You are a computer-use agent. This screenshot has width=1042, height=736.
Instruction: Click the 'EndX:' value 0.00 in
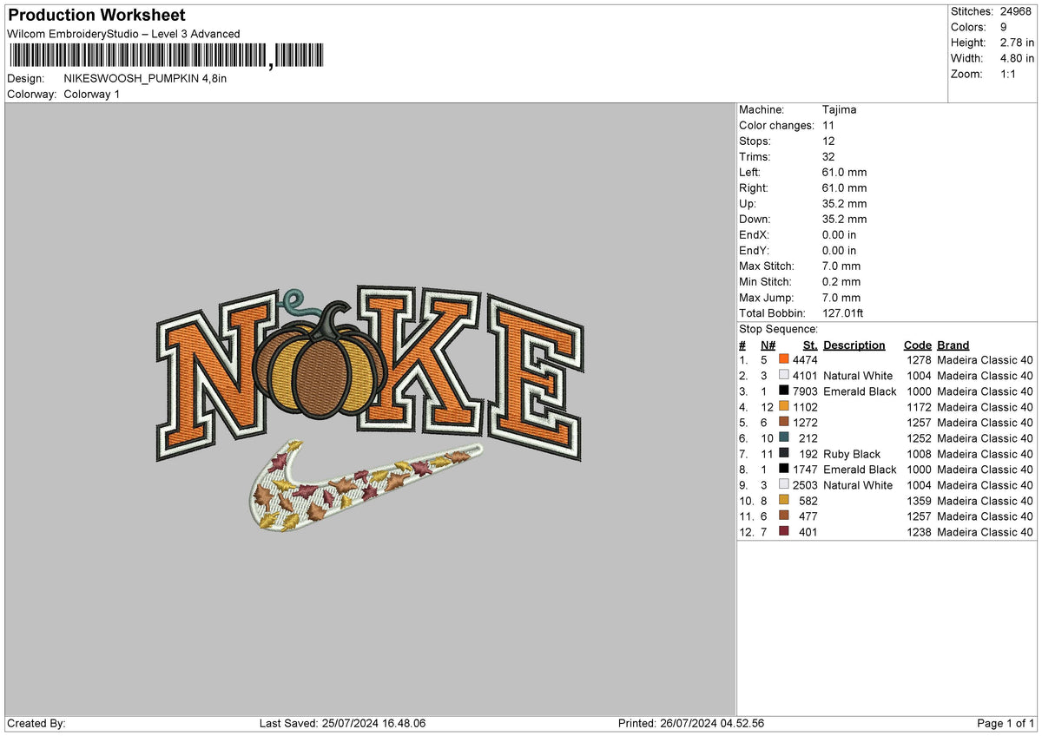pyautogui.click(x=839, y=235)
